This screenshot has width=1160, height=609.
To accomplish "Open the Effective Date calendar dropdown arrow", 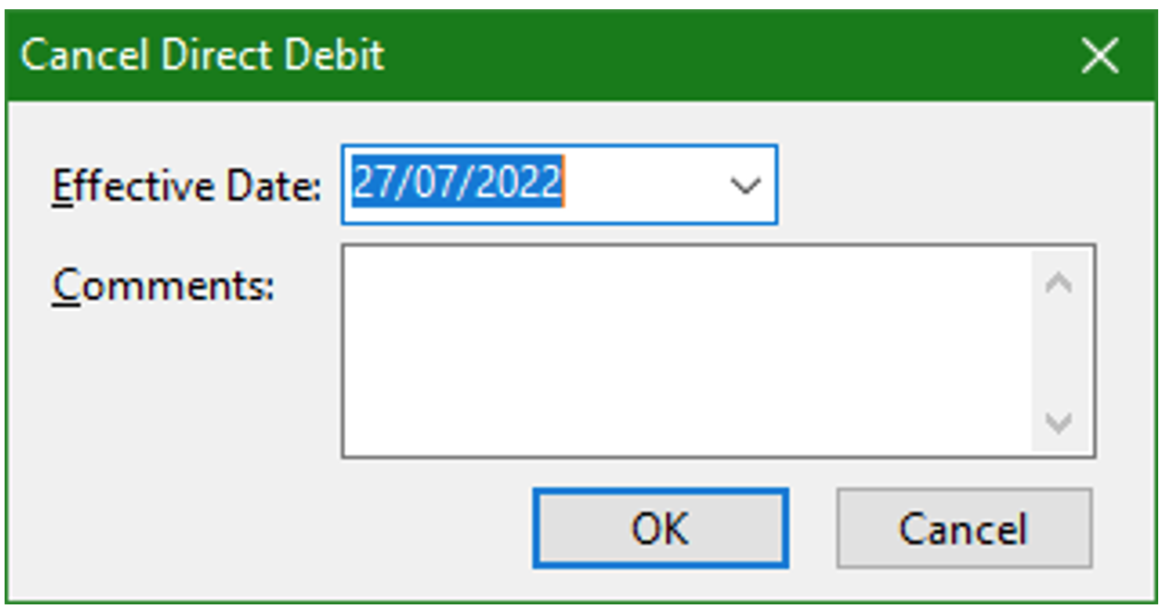I will (x=745, y=185).
